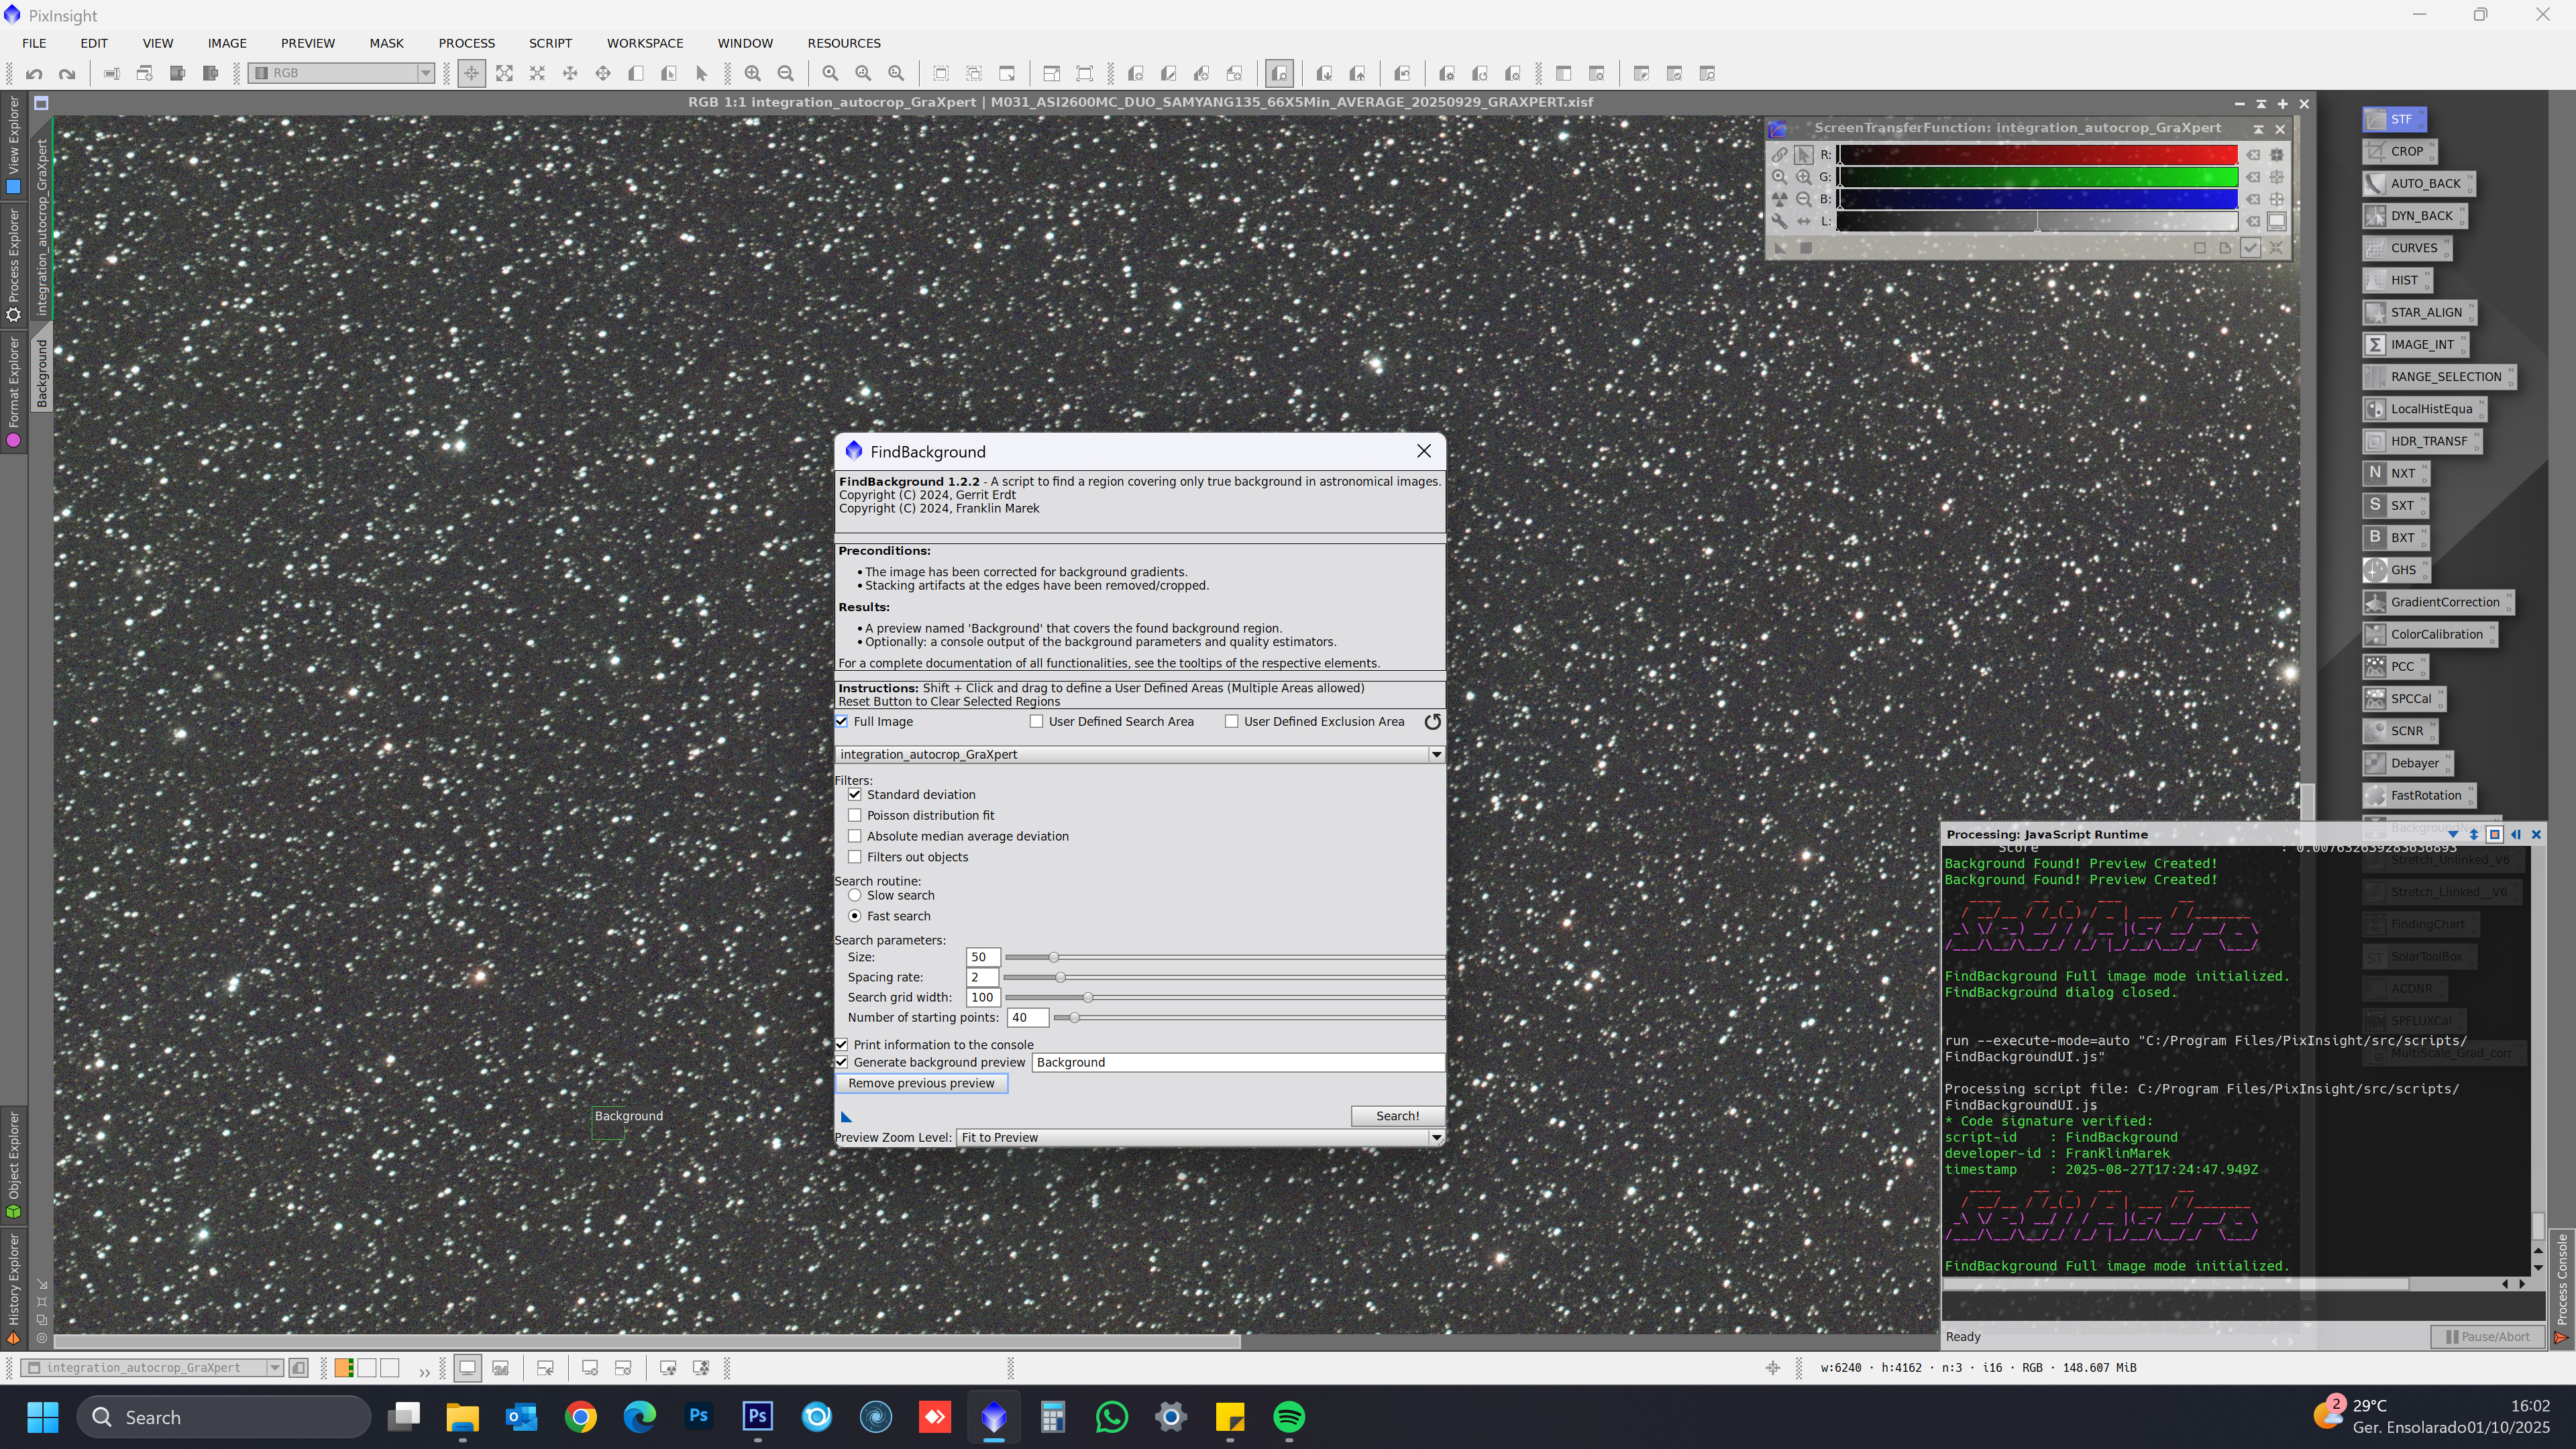Open Spotify from the Windows taskbar
This screenshot has width=2576, height=1449.
pyautogui.click(x=1289, y=1417)
